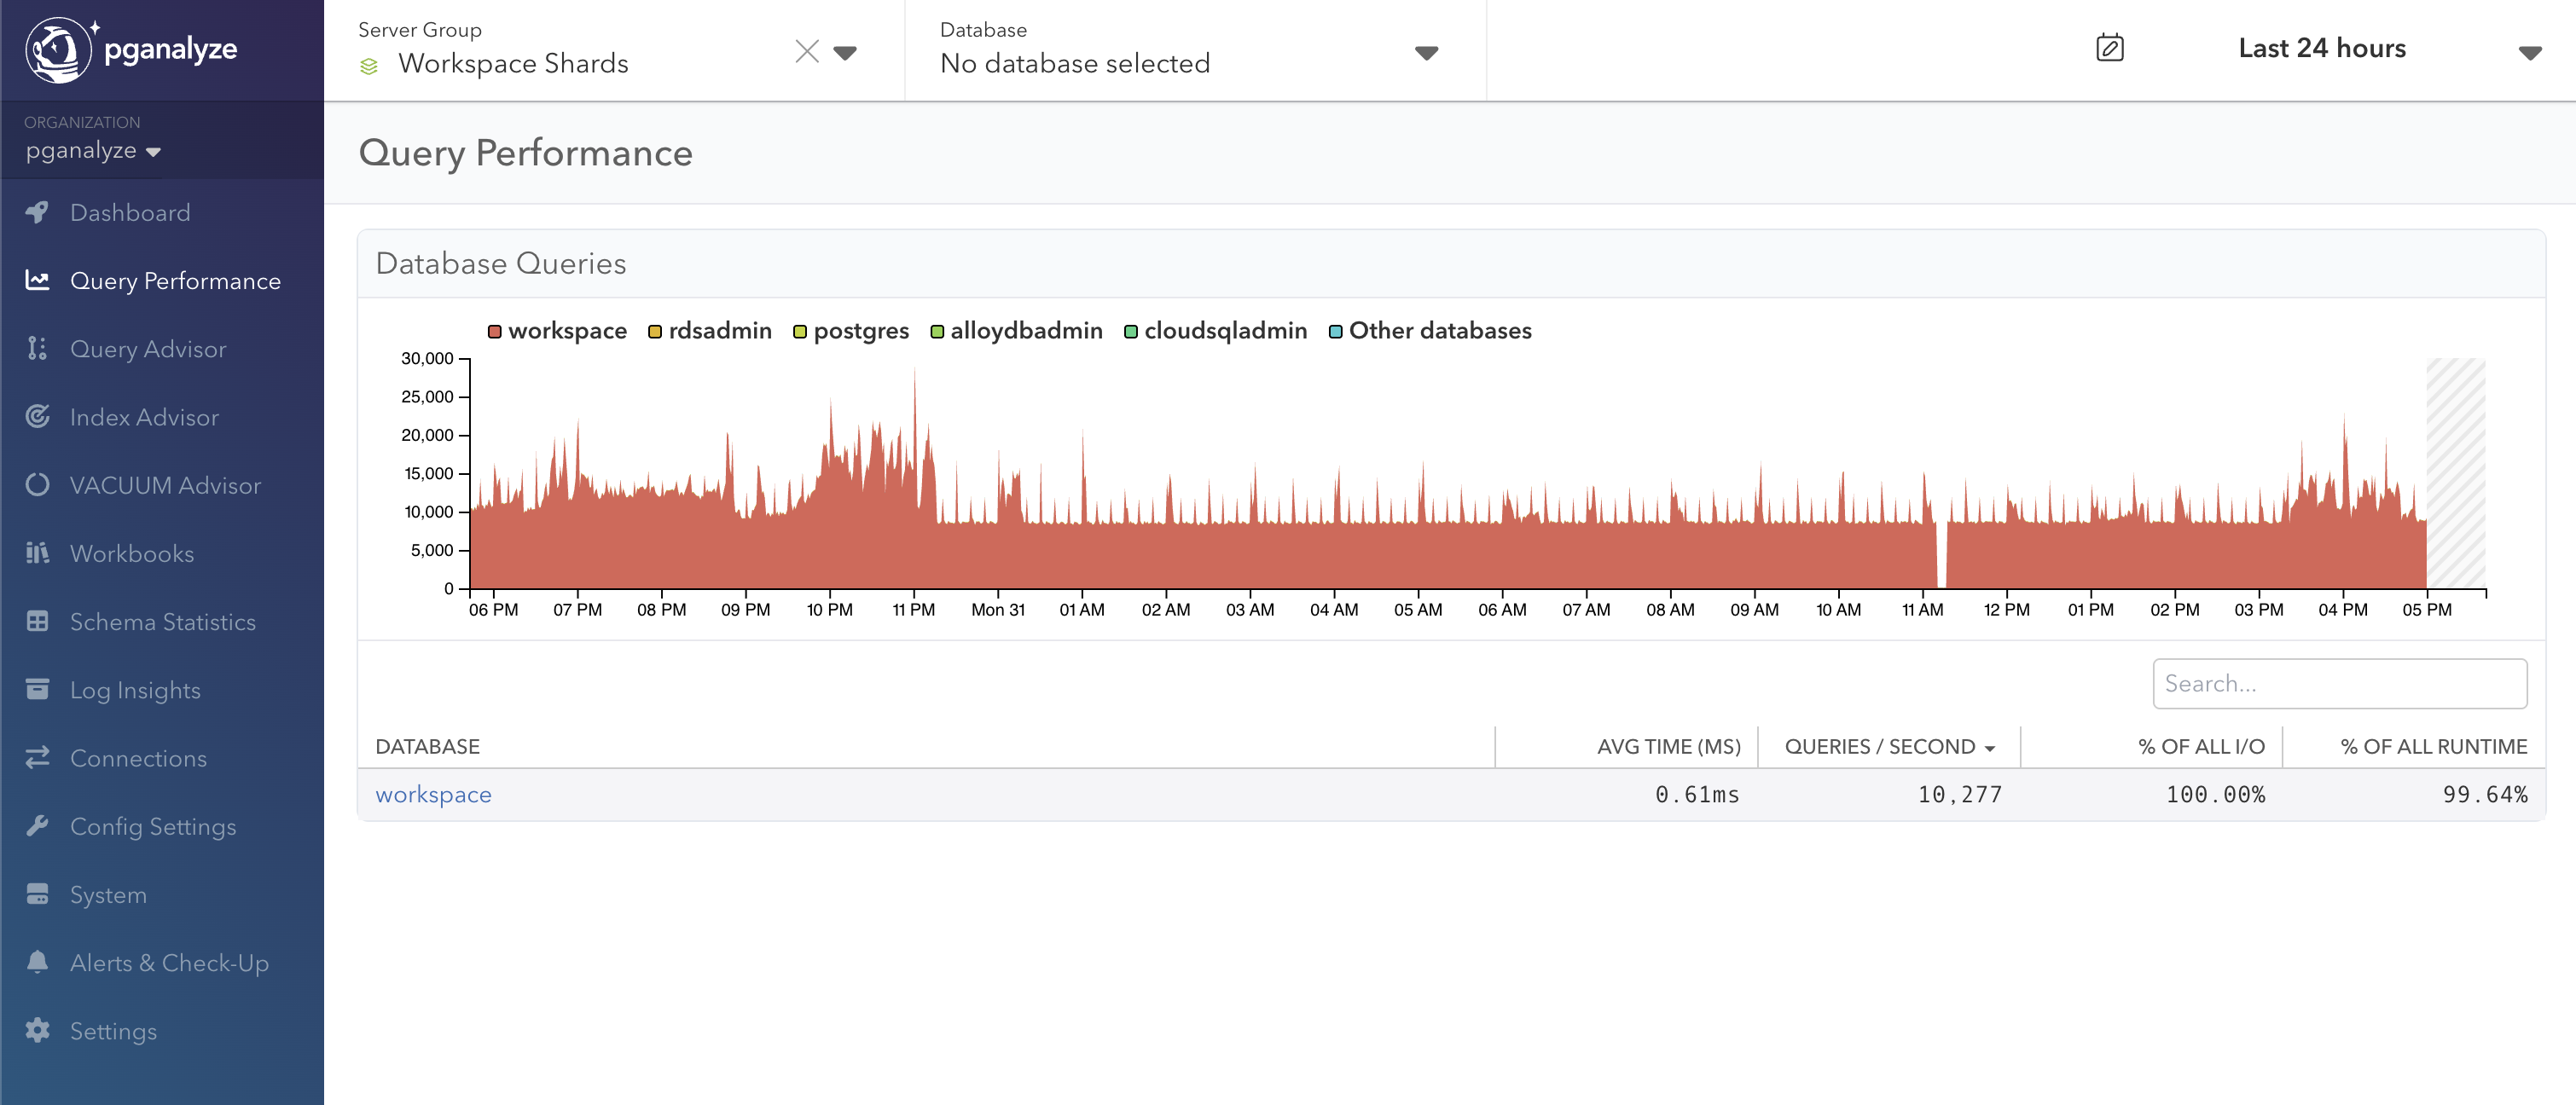This screenshot has height=1105, width=2576.
Task: Open Dashboard in the sidebar
Action: coord(130,212)
